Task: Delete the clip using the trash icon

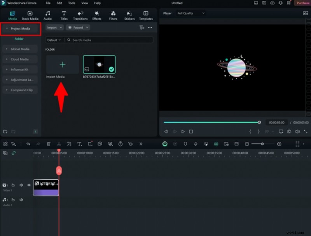Action: pyautogui.click(x=49, y=144)
